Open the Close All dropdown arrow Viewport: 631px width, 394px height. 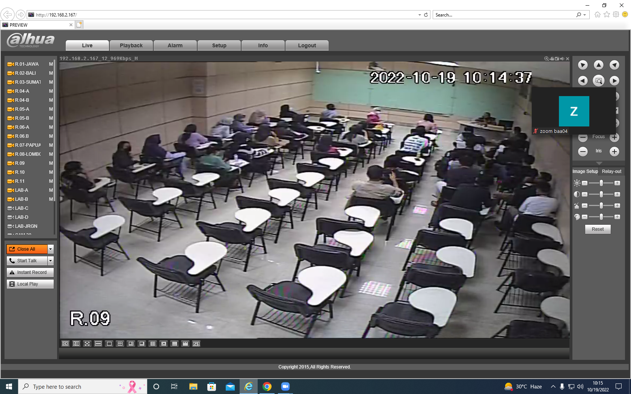(x=51, y=249)
